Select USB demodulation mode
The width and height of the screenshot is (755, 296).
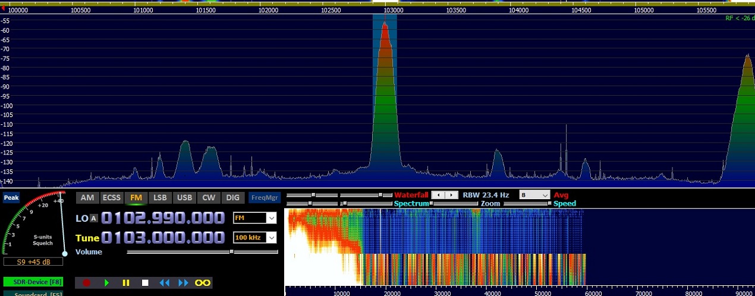(184, 198)
